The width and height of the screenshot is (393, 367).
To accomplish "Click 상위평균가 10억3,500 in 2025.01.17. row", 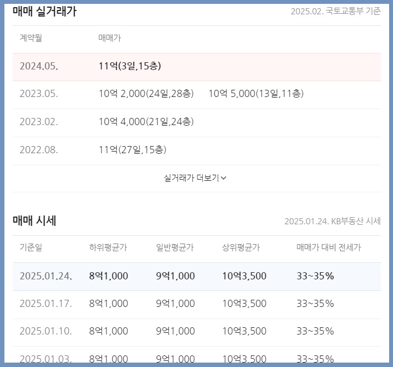I will [x=244, y=304].
